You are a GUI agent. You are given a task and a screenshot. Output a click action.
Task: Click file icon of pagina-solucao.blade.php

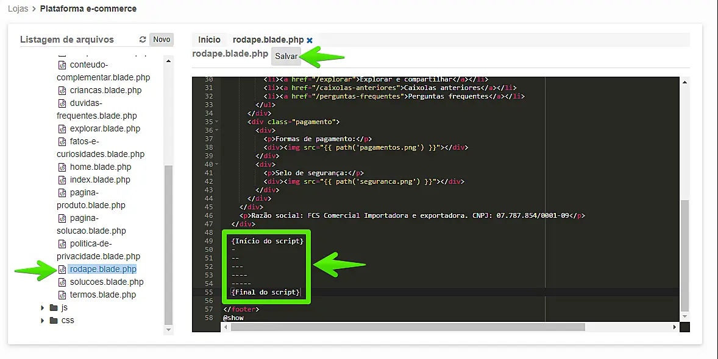click(x=62, y=218)
